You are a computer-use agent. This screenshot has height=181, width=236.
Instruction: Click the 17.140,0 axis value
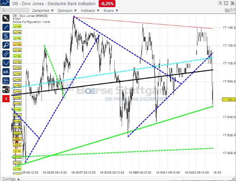coord(229,28)
